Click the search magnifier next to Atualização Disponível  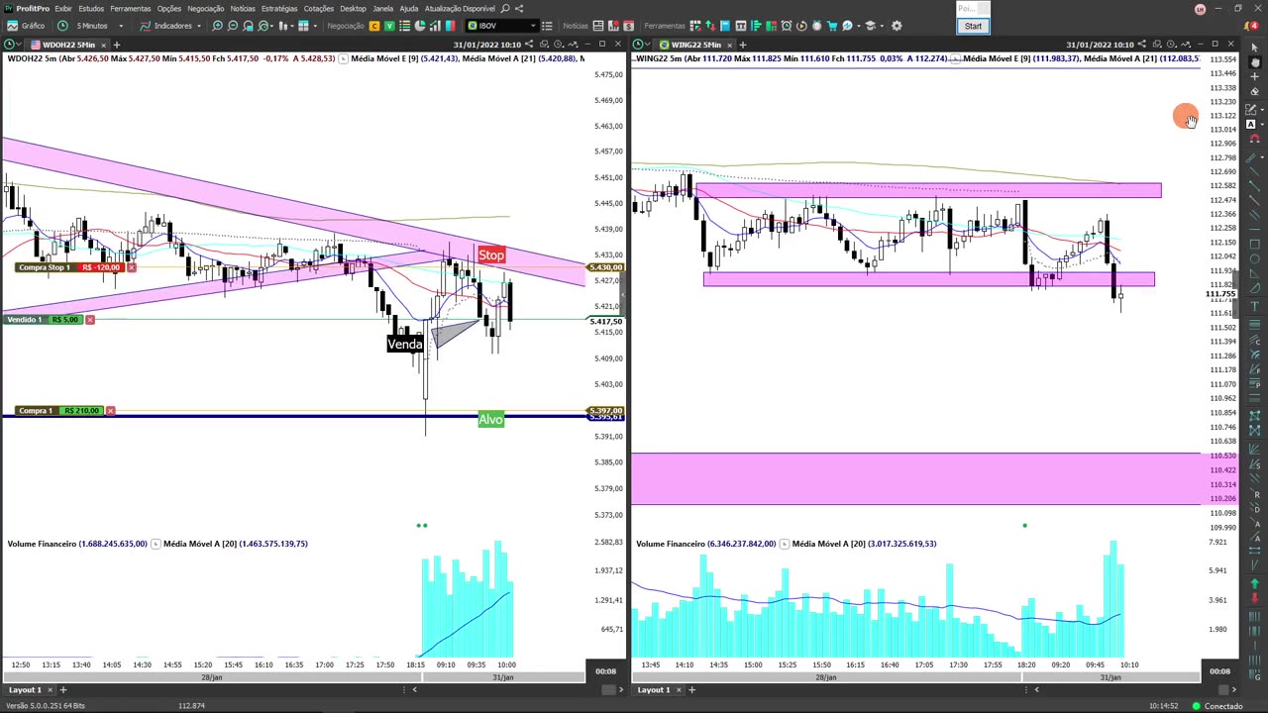point(505,8)
